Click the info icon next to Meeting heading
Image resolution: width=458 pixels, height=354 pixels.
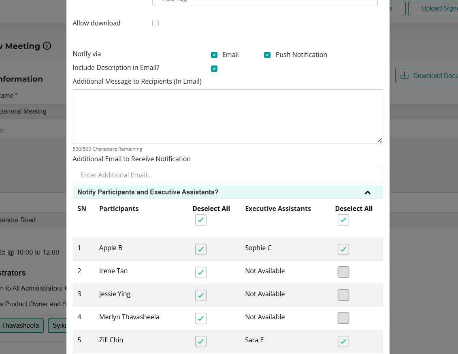pyautogui.click(x=47, y=46)
